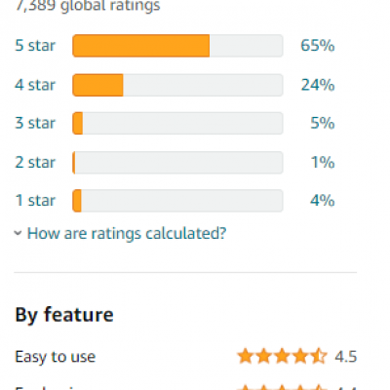Open the 4% one-star reviews
This screenshot has width=390, height=390.
[323, 201]
